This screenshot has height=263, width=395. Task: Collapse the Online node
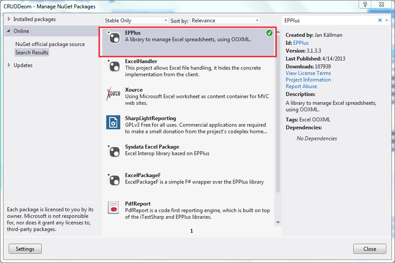pyautogui.click(x=9, y=31)
